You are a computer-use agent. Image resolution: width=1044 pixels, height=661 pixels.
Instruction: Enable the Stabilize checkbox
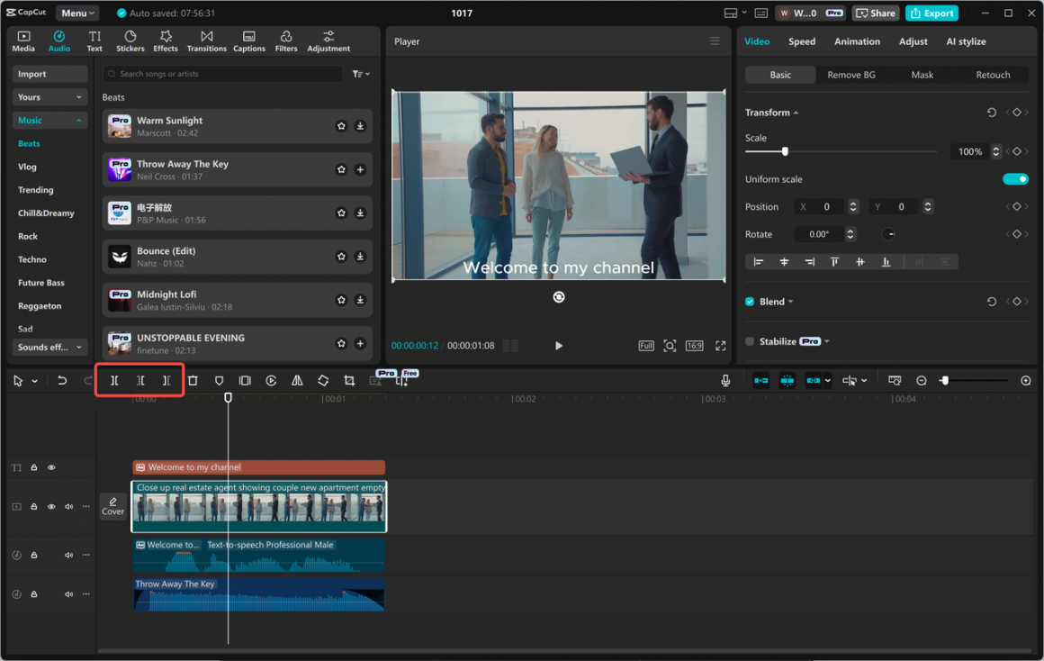pyautogui.click(x=750, y=341)
